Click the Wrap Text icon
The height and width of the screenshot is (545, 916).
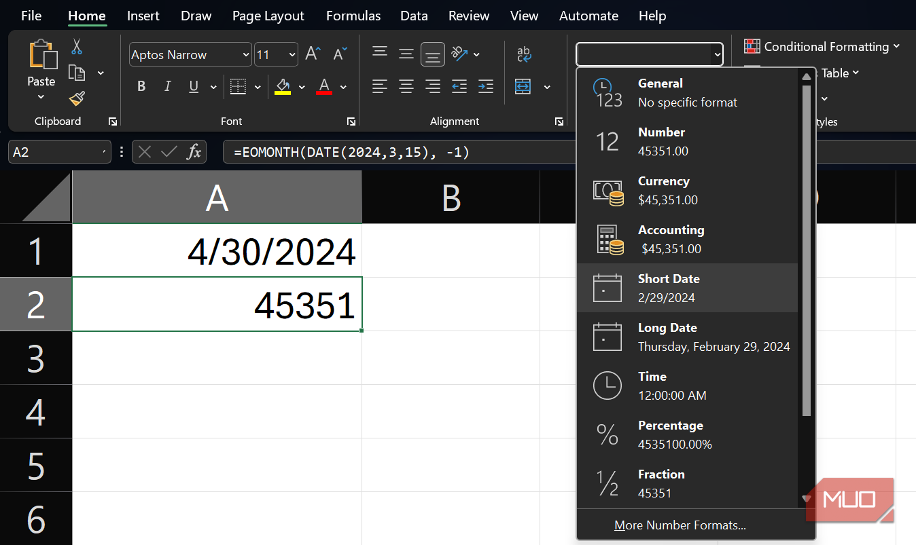(524, 54)
